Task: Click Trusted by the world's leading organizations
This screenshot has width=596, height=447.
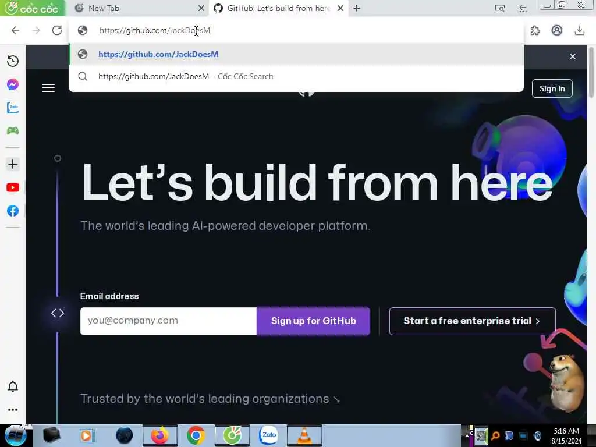Action: click(210, 399)
